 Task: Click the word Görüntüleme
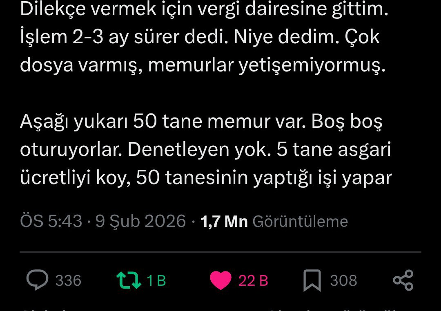pyautogui.click(x=300, y=221)
